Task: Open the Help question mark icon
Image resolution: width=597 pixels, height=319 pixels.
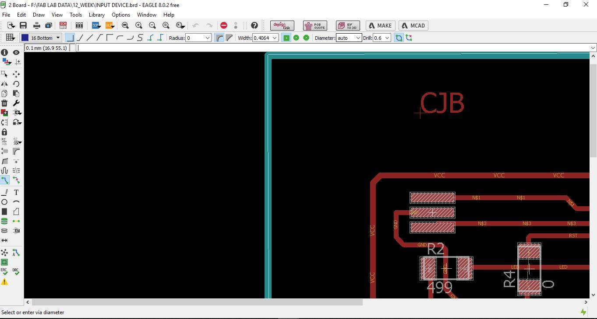Action: coord(254,25)
